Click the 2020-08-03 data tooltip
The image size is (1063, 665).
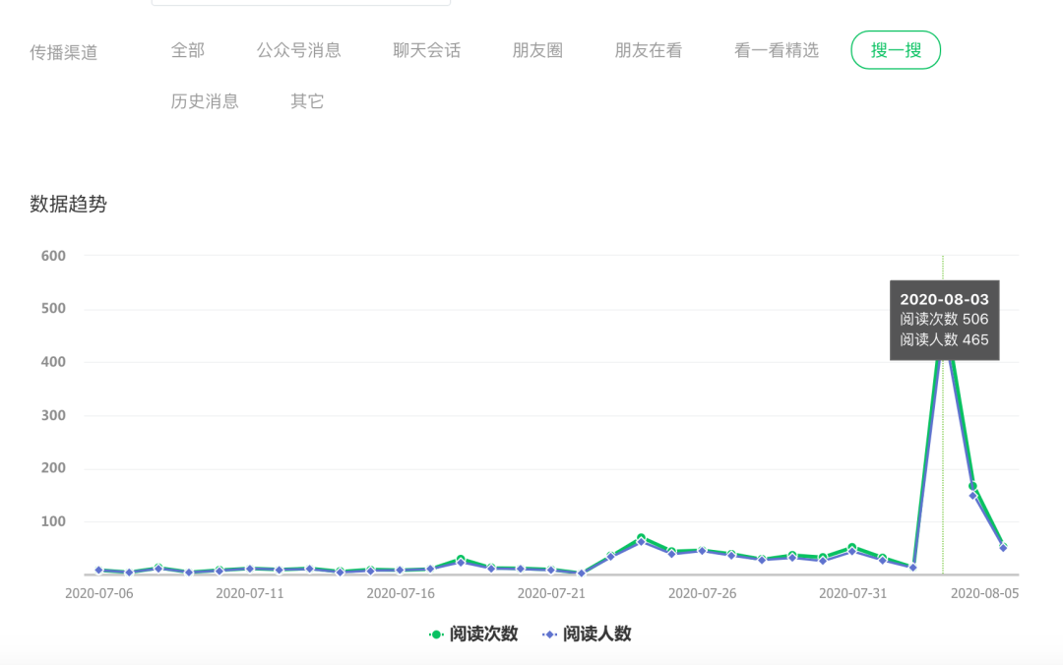click(x=945, y=320)
